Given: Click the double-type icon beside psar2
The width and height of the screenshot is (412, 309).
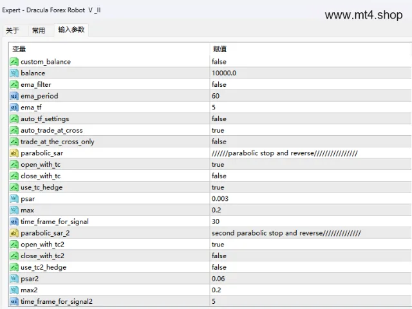Looking at the screenshot, I should (x=14, y=279).
